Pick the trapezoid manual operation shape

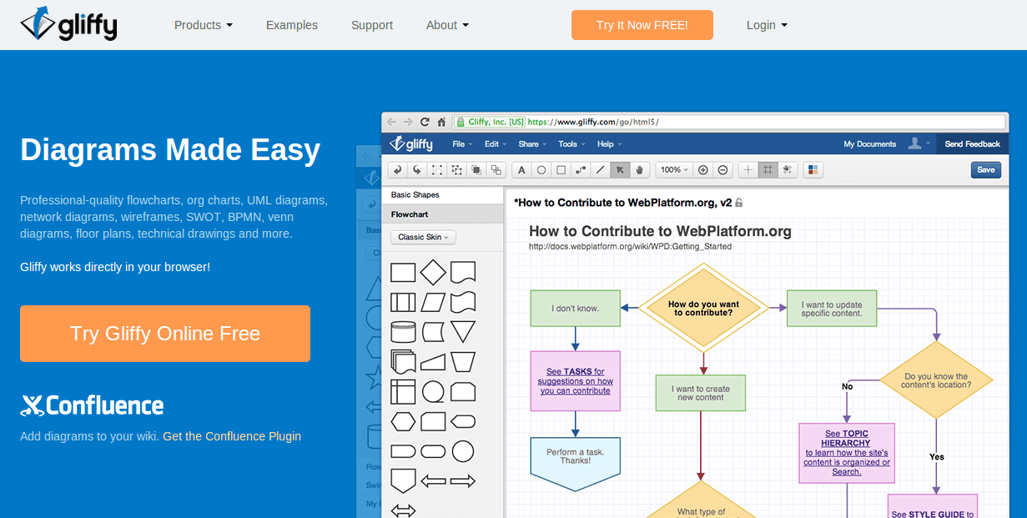pos(463,361)
